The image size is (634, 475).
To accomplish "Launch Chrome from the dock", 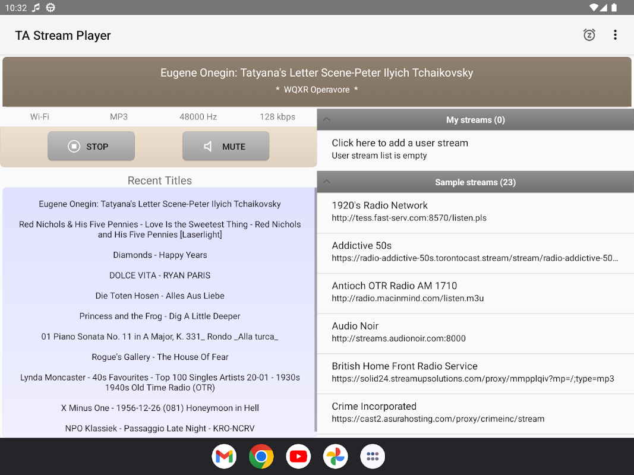I will point(261,457).
